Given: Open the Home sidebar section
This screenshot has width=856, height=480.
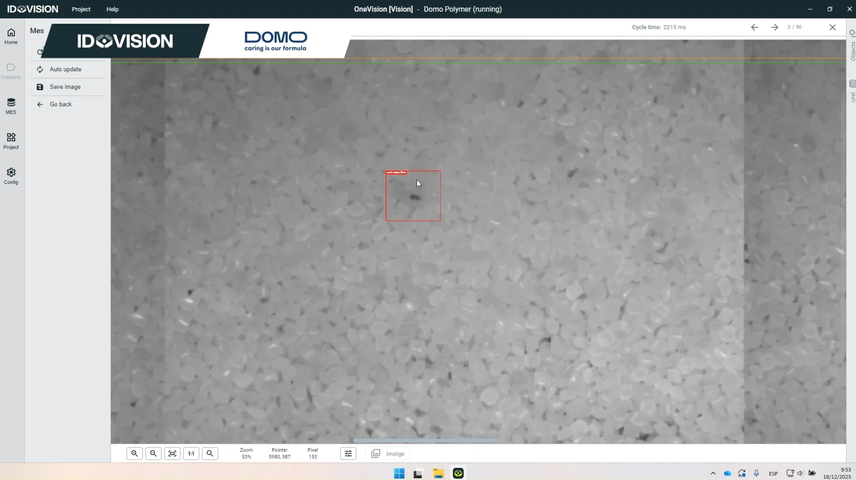Looking at the screenshot, I should tap(11, 36).
